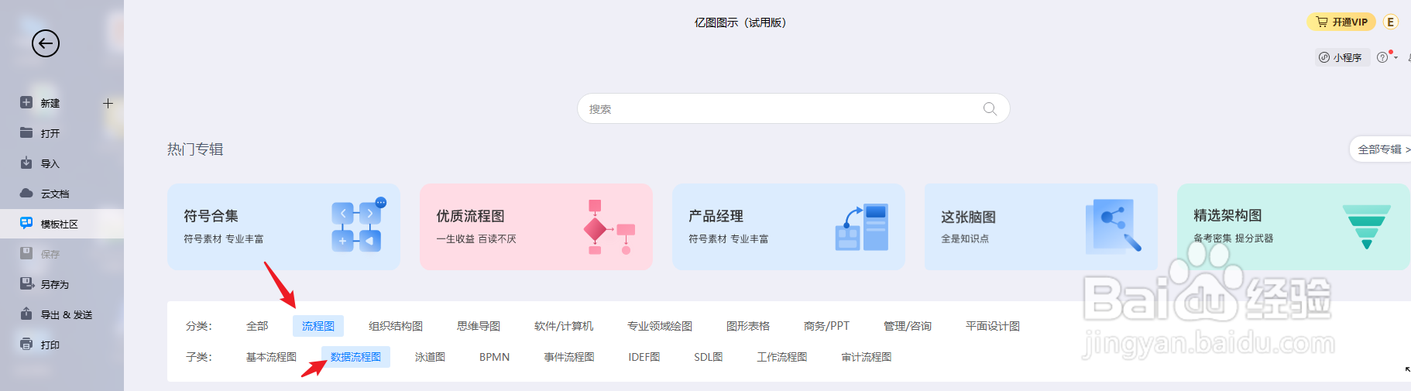Open the 符号合集 album card
1411x391 pixels.
click(x=283, y=227)
